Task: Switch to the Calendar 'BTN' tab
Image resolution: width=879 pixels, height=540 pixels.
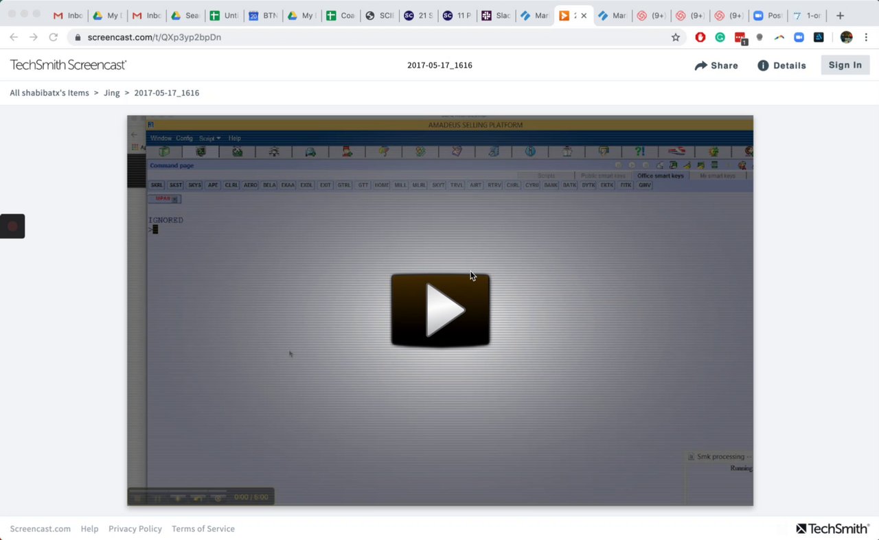Action: click(263, 15)
